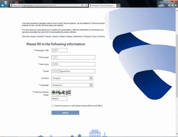This screenshot has width=178, height=137.
Task: Switch page language to Français
Action: tap(48, 36)
